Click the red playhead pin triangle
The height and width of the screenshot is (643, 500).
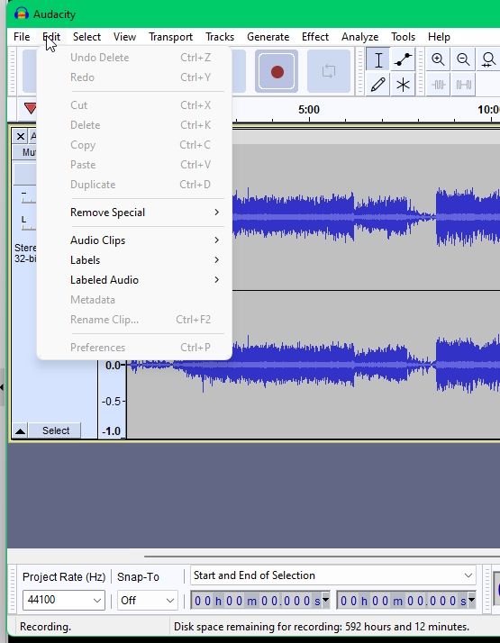(31, 108)
